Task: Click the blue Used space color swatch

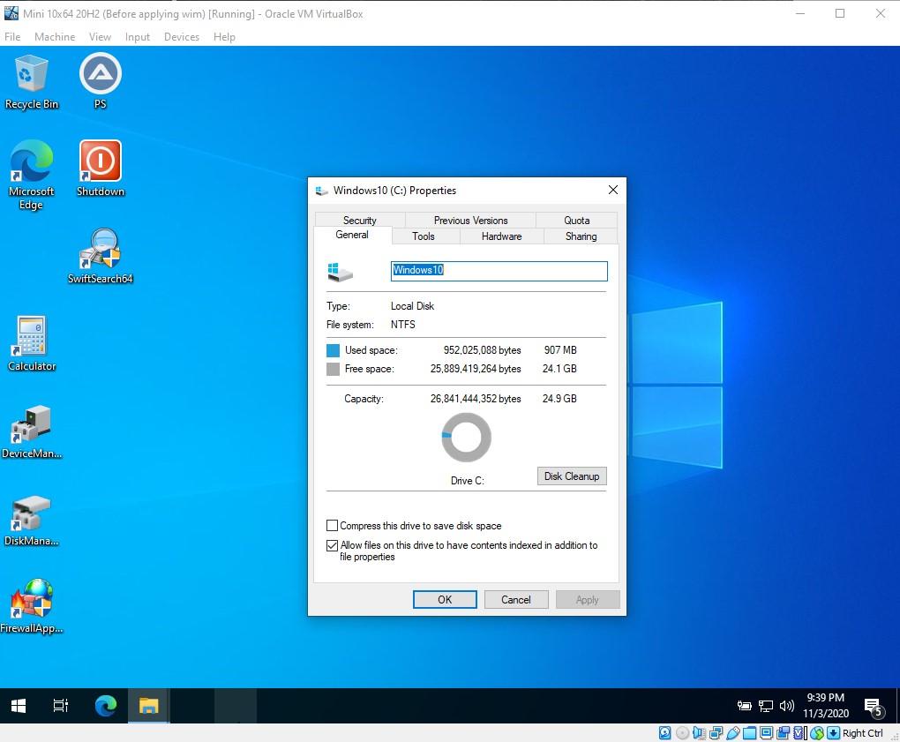Action: click(333, 350)
